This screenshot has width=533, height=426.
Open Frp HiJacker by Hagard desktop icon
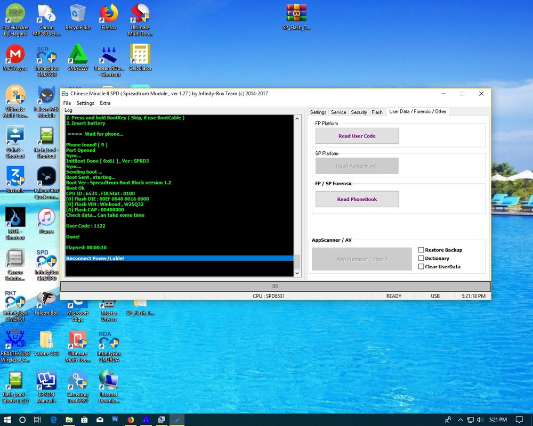tap(15, 20)
